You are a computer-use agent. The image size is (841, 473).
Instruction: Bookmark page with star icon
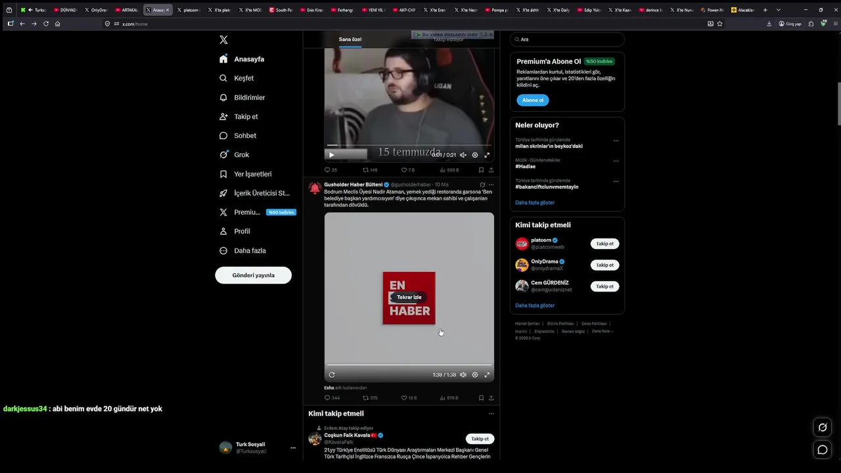[720, 24]
